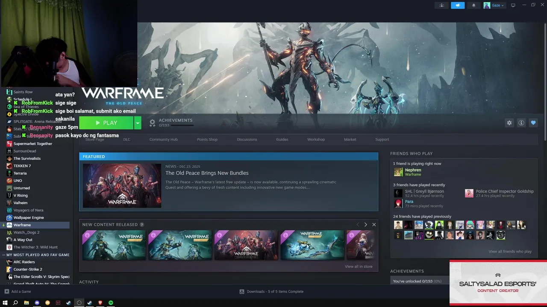The width and height of the screenshot is (547, 307).
Task: Open Spotify from the taskbar
Action: [111, 303]
